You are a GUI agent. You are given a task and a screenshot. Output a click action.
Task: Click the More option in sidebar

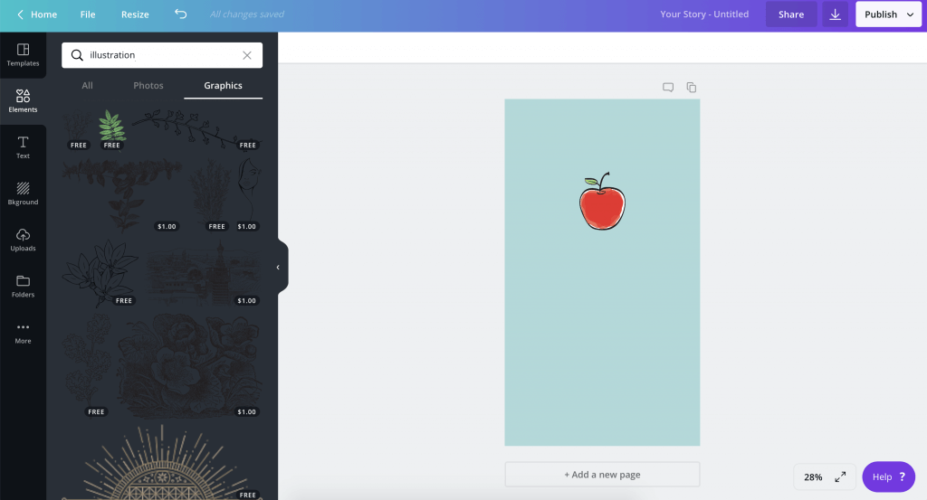click(x=23, y=332)
